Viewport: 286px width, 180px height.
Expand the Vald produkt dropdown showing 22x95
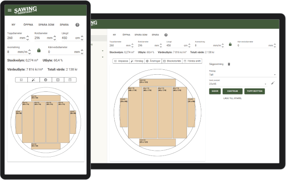[x=238, y=84]
